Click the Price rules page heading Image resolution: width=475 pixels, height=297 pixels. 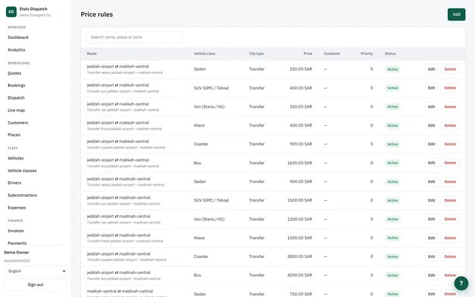click(96, 14)
